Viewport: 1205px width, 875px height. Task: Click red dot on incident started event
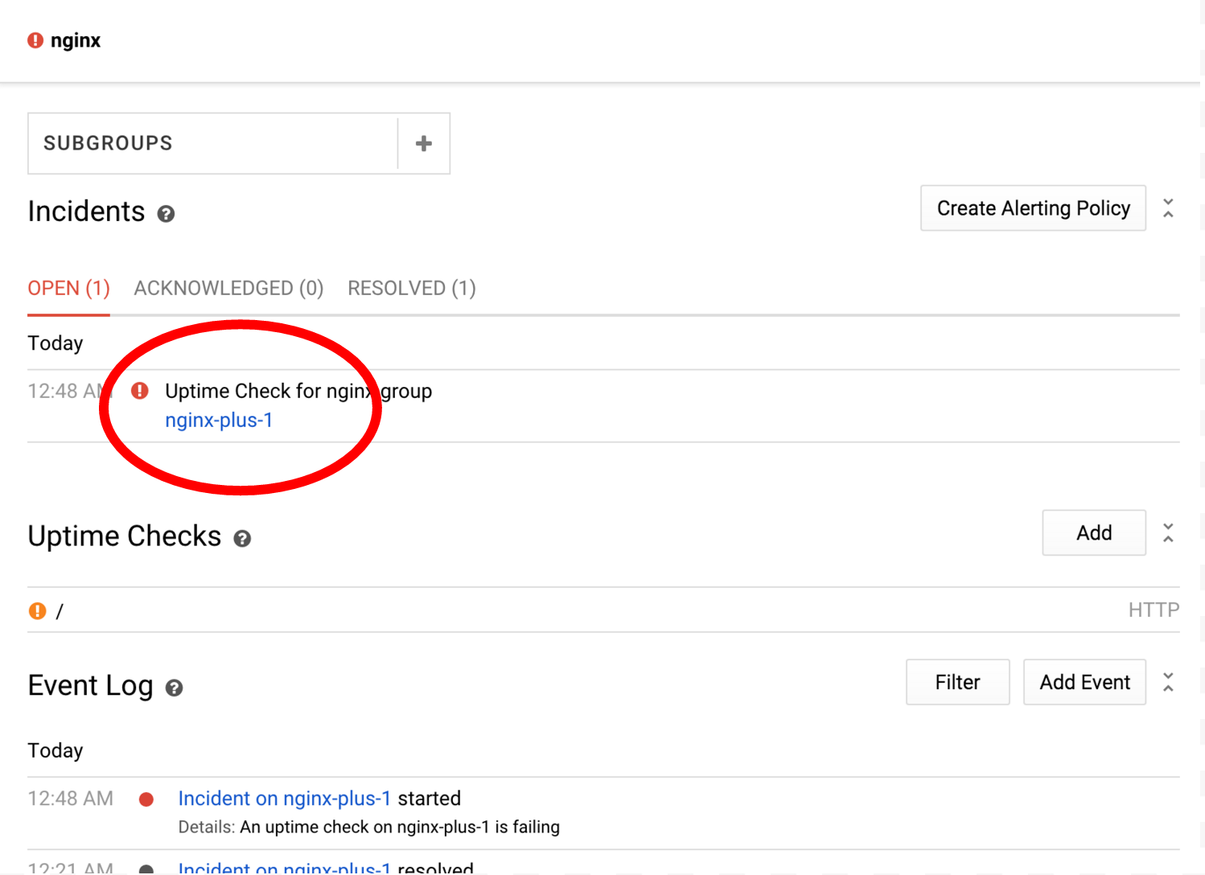(x=146, y=799)
